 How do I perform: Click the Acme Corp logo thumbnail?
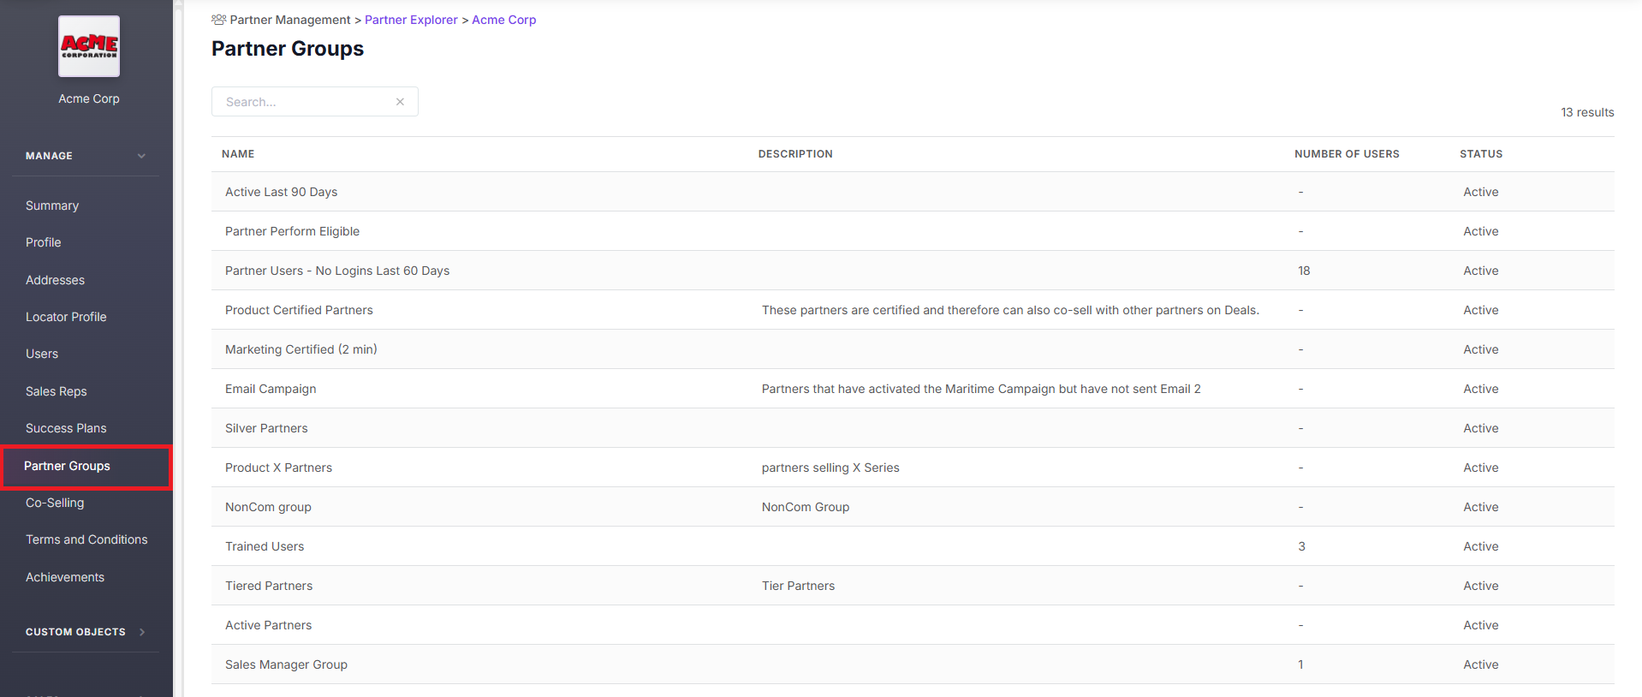[x=89, y=46]
